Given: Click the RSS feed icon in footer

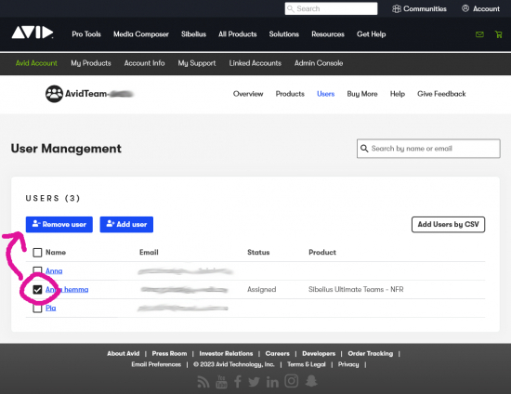Looking at the screenshot, I should [x=203, y=382].
